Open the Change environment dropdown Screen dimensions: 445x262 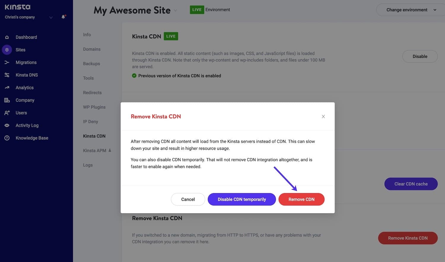pos(411,10)
